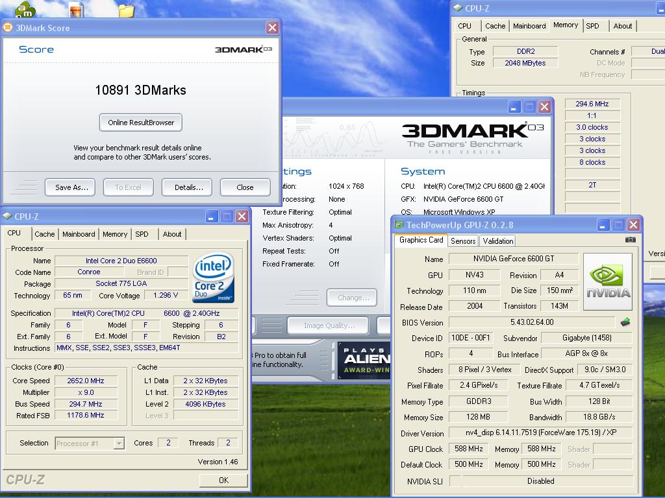Click the Bandwidth 18.8 GB/s field
The height and width of the screenshot is (498, 665).
click(x=599, y=417)
